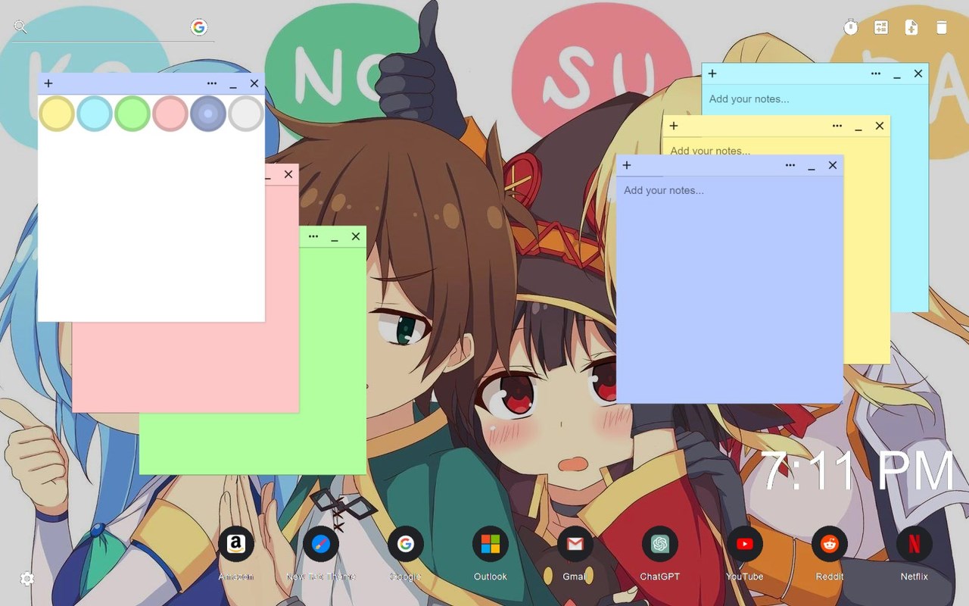This screenshot has height=606, width=969.
Task: Close the yellow sticky note
Action: (880, 126)
